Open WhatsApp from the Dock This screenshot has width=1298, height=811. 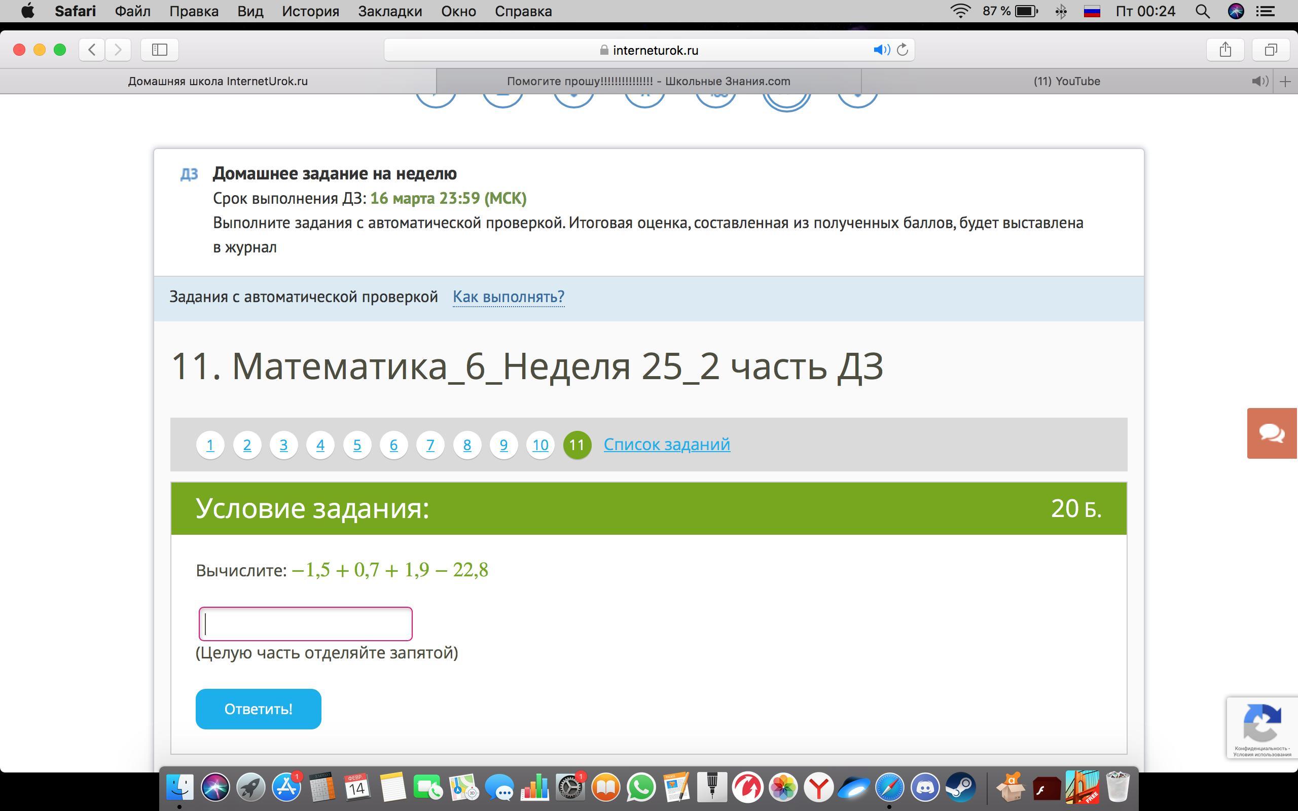click(x=641, y=787)
